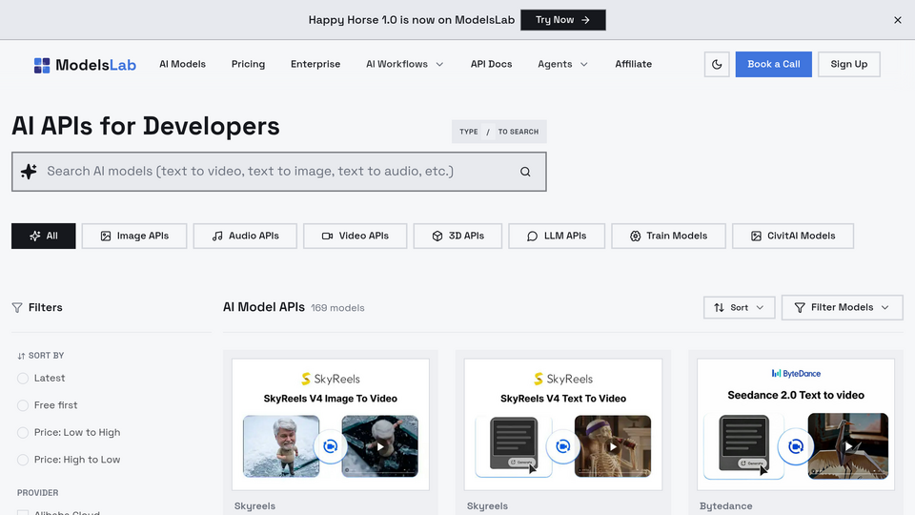Switch to Audio APIs tab

click(245, 236)
